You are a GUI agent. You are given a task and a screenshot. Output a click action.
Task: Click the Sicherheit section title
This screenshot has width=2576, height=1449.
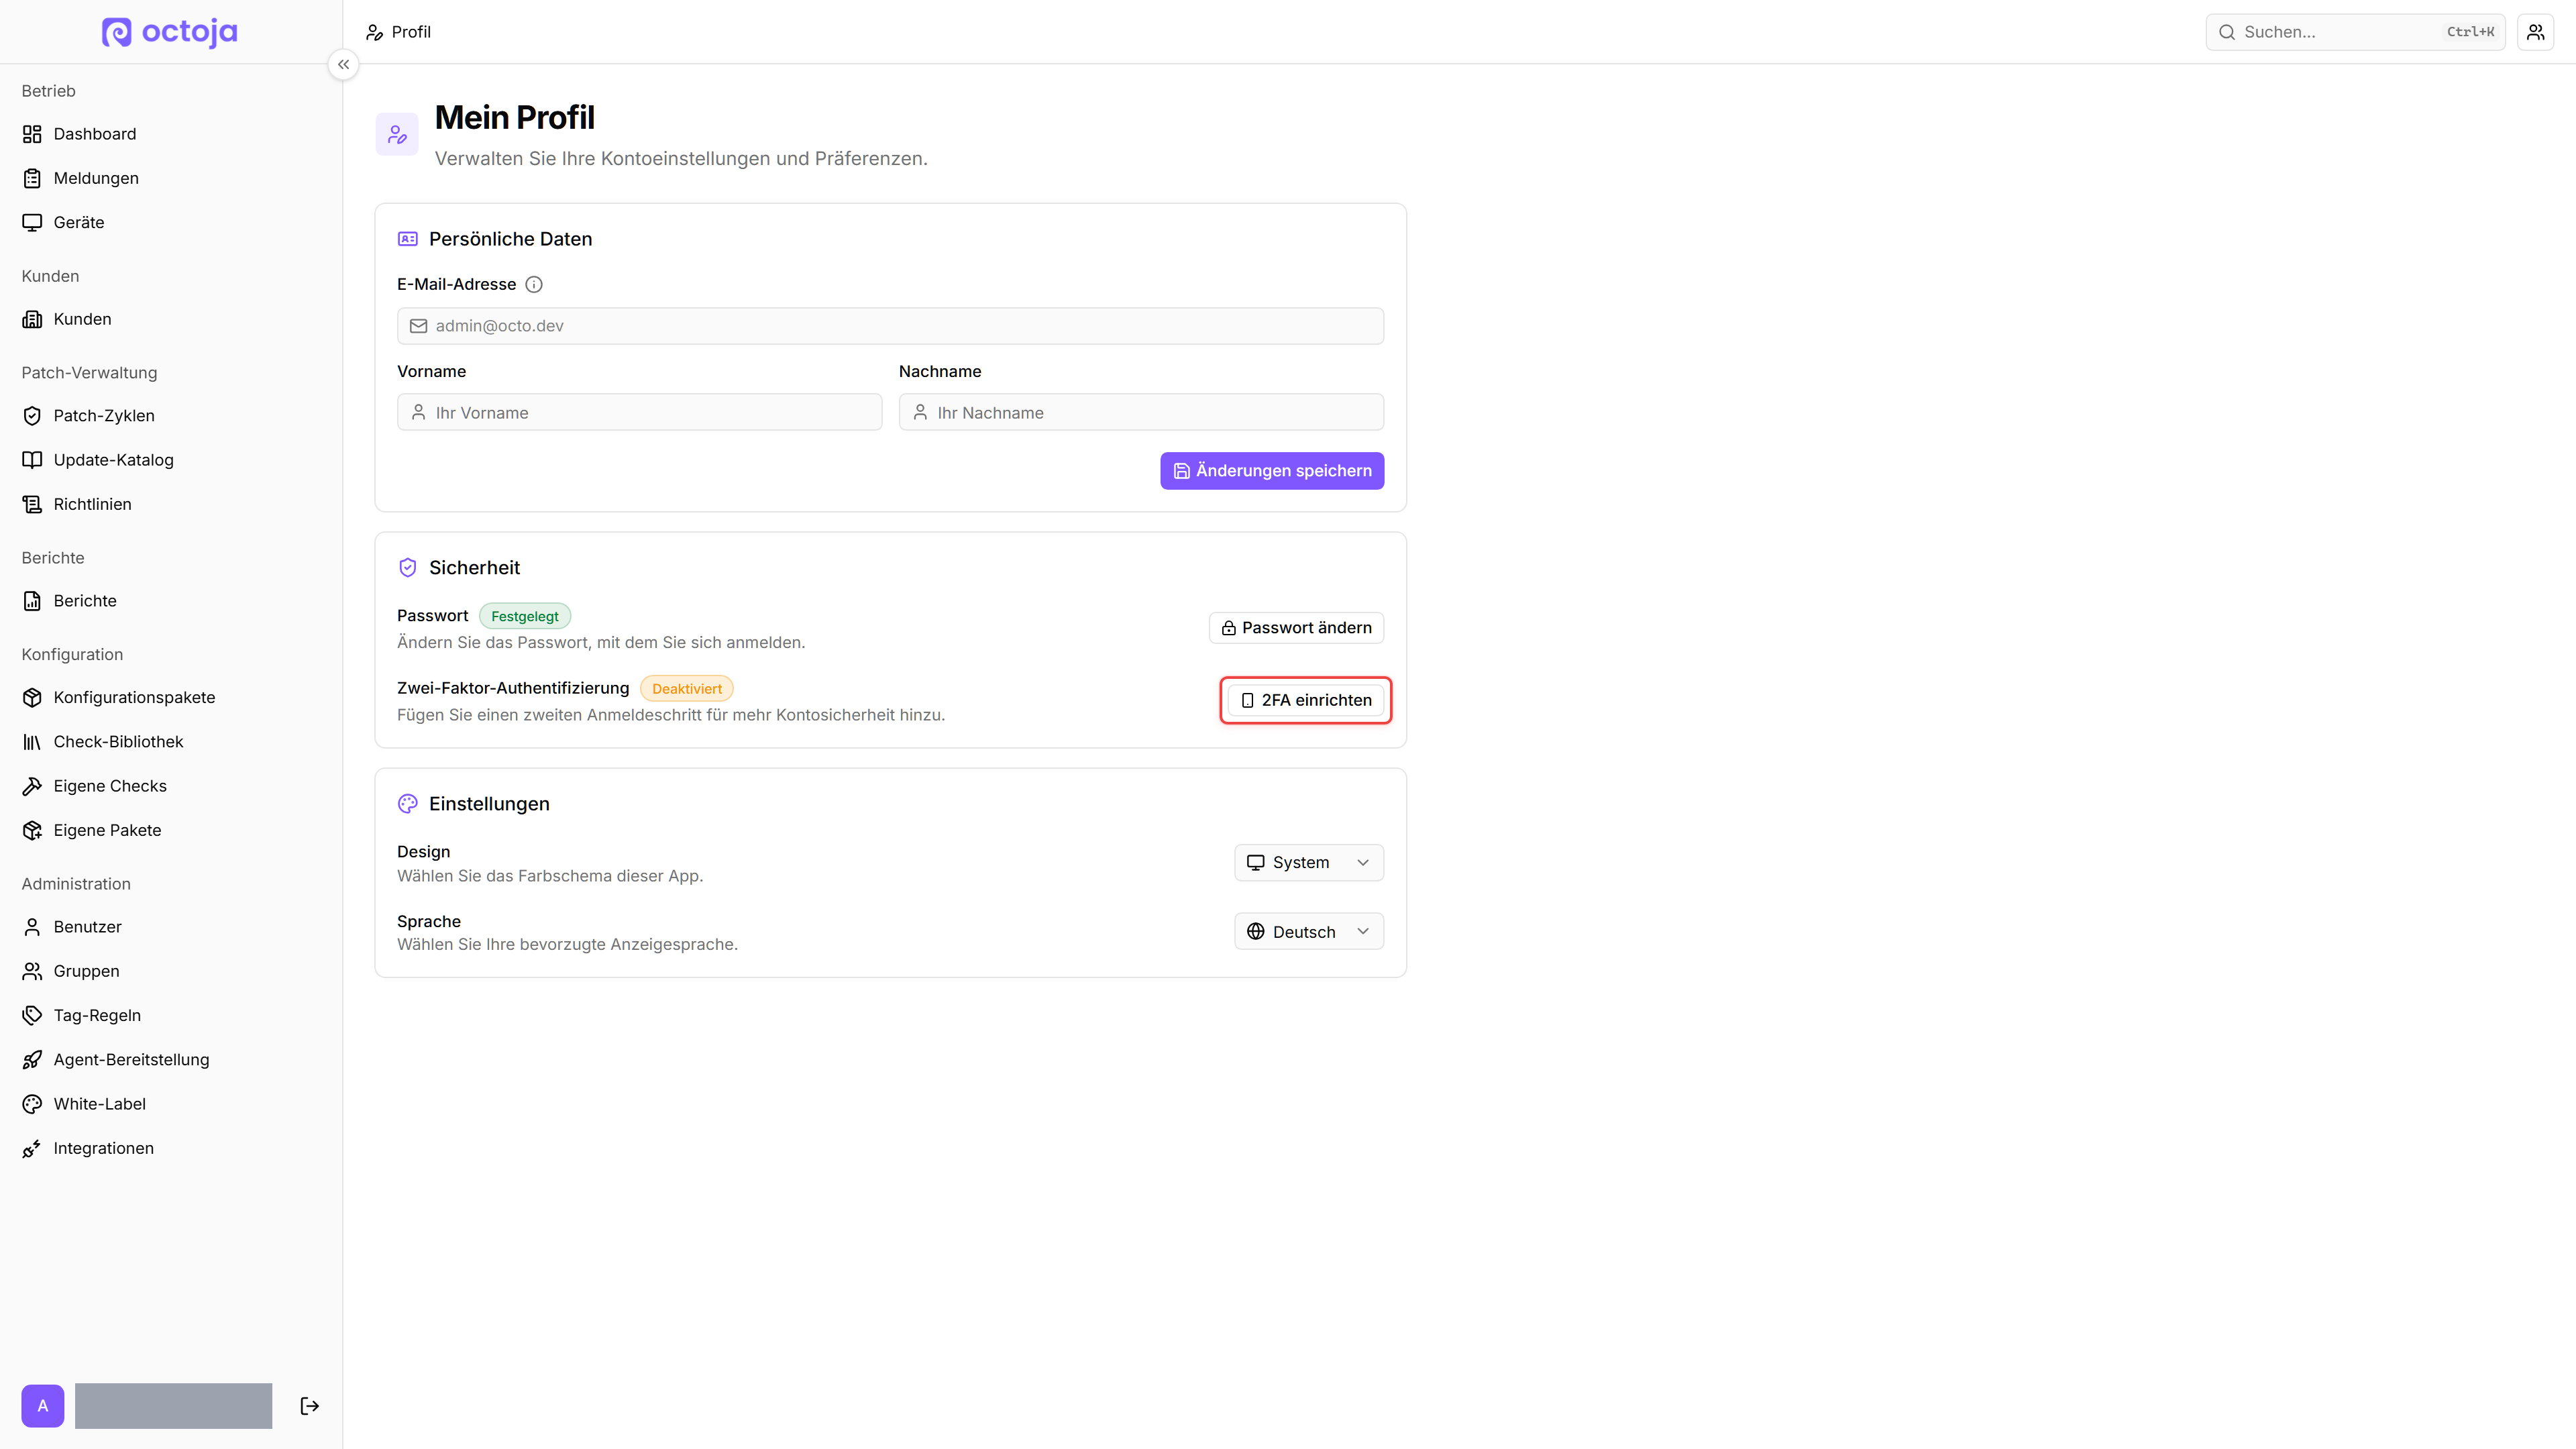475,568
